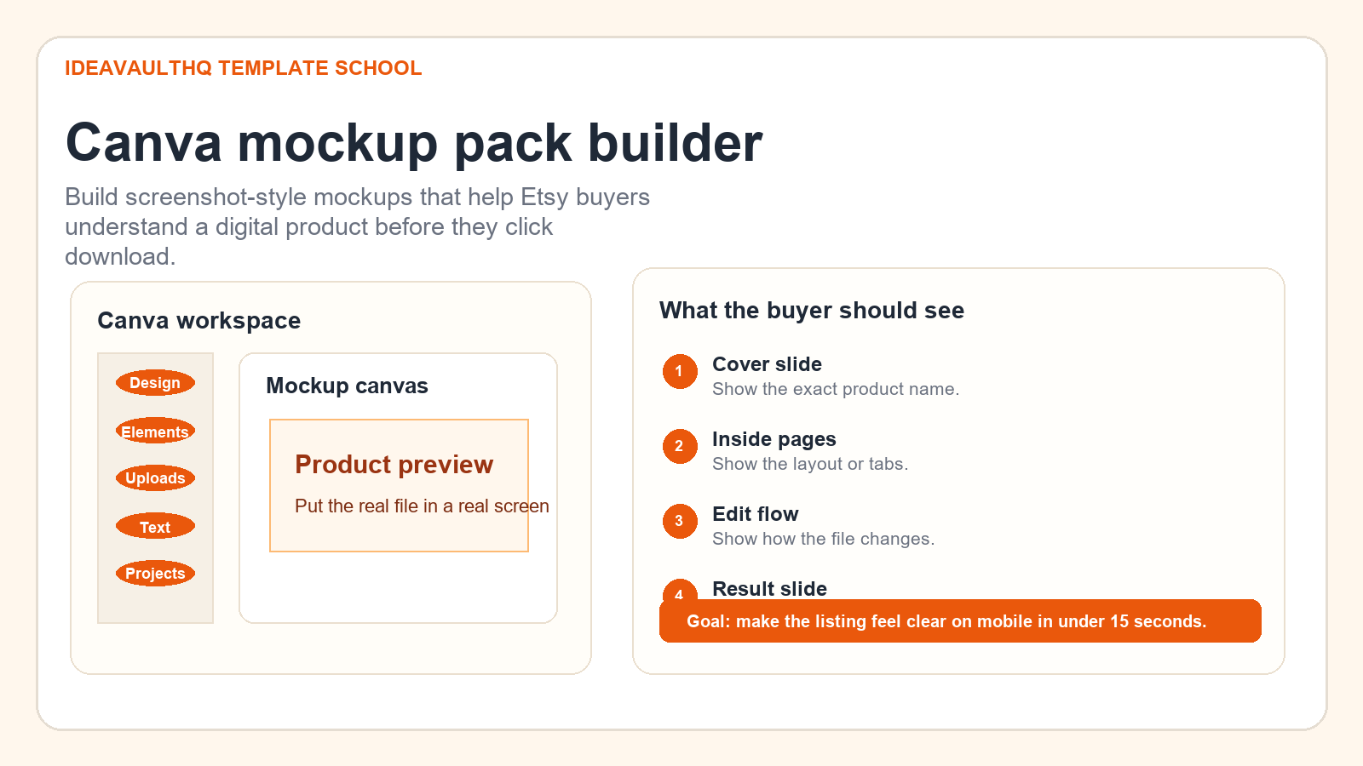
Task: Click the 'What the buyer should see' heading
Action: click(812, 311)
